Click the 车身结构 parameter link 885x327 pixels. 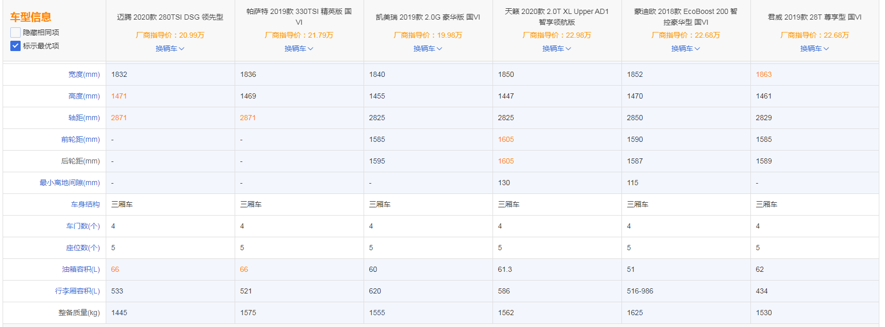(x=85, y=204)
